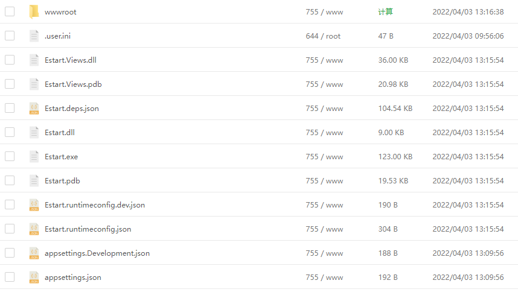Click the wwwroot folder icon
The image size is (518, 295).
pyautogui.click(x=34, y=11)
